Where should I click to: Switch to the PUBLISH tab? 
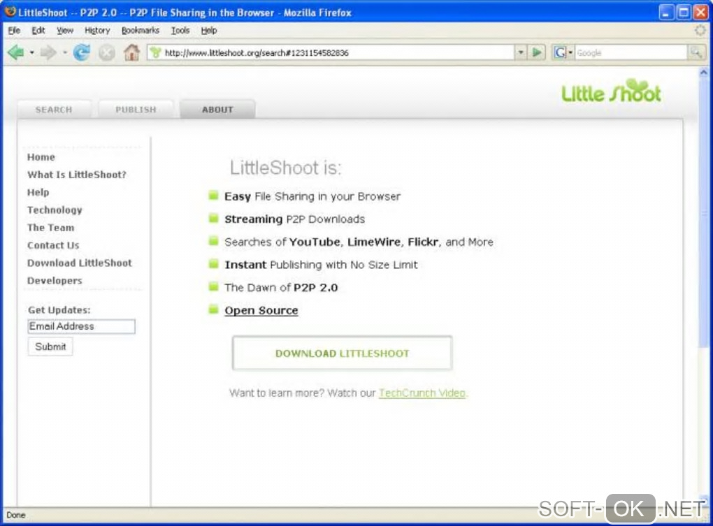136,110
